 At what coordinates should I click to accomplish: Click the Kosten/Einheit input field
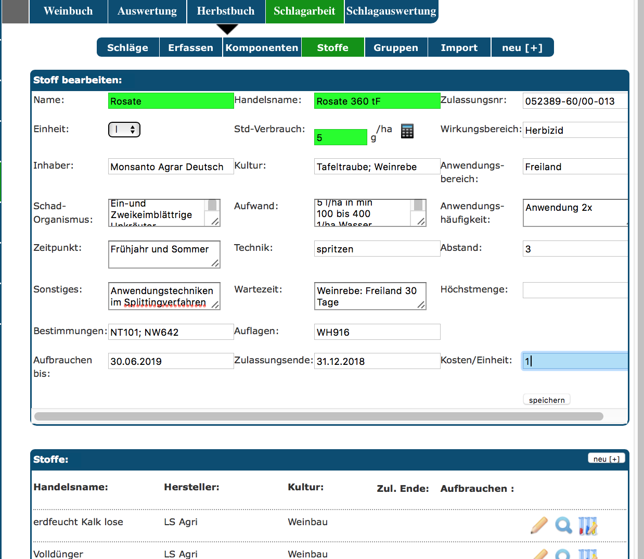(x=575, y=361)
